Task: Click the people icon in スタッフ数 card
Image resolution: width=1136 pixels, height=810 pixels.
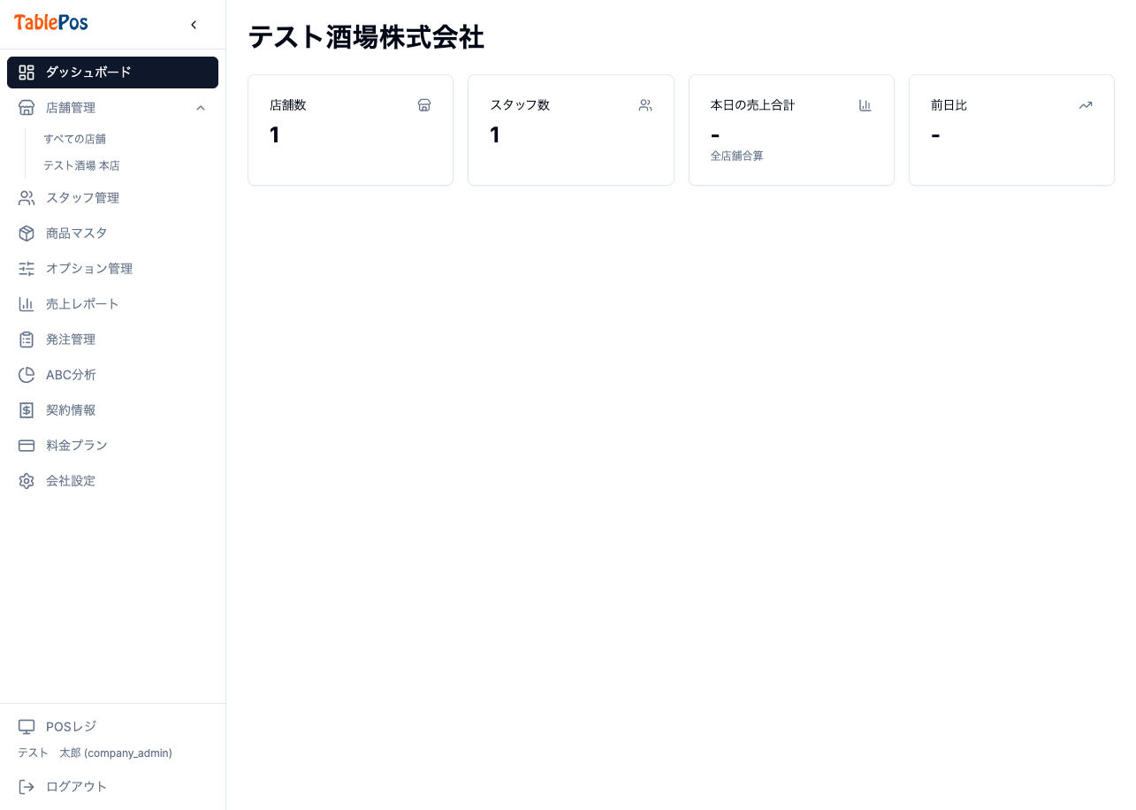Action: pyautogui.click(x=645, y=105)
